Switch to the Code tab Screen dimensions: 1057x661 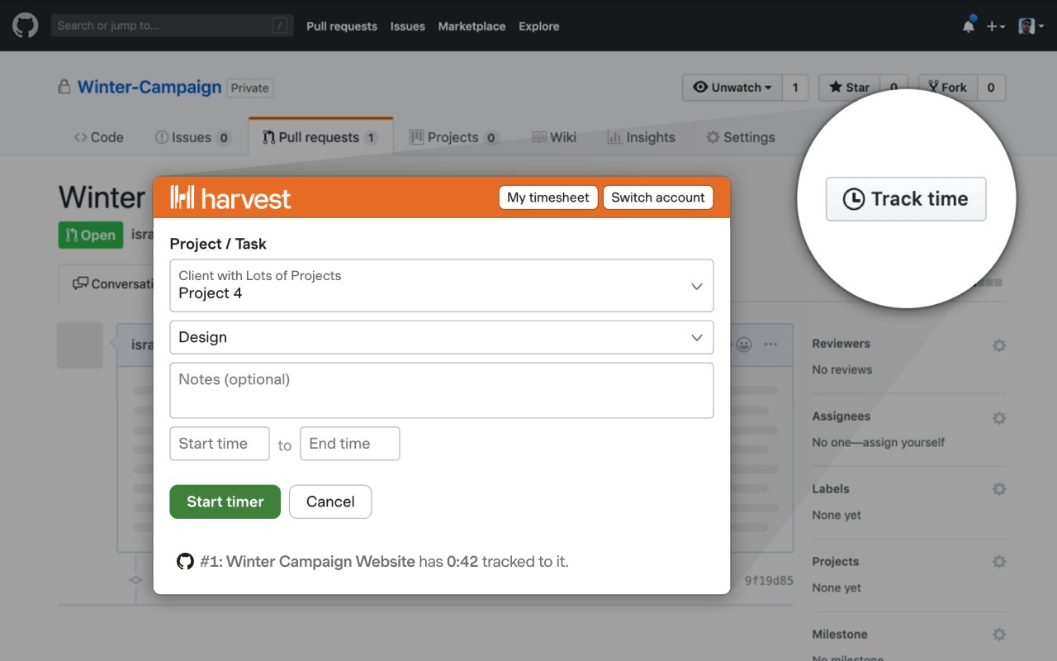click(x=98, y=137)
